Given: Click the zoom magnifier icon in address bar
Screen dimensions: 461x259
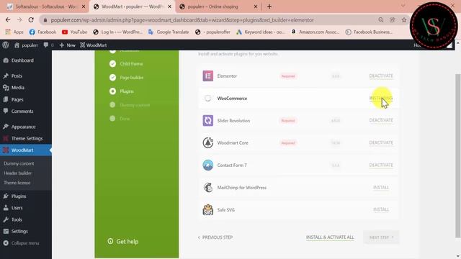Looking at the screenshot, I should tap(381, 20).
